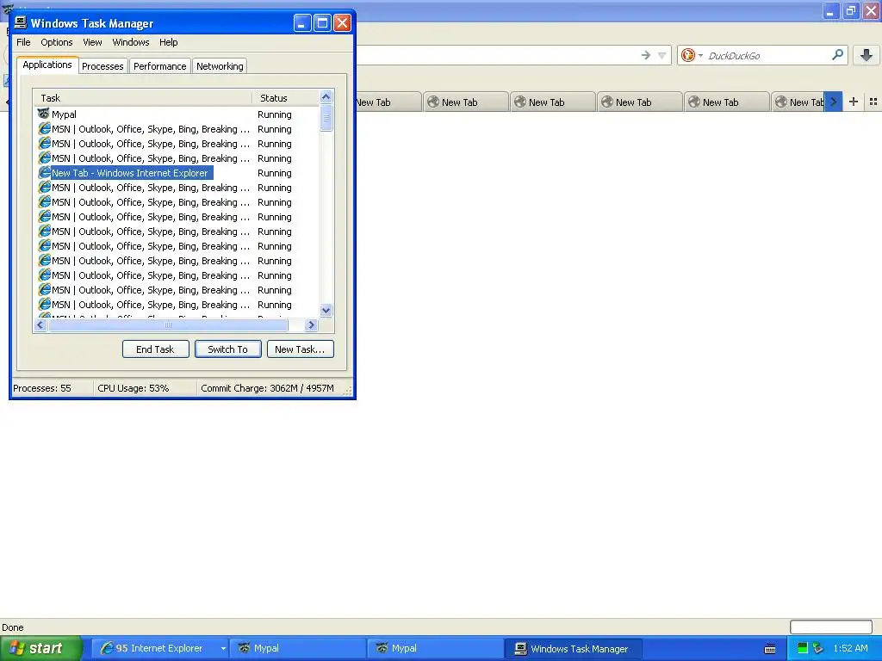Switch to the Applications tab

pyautogui.click(x=47, y=65)
